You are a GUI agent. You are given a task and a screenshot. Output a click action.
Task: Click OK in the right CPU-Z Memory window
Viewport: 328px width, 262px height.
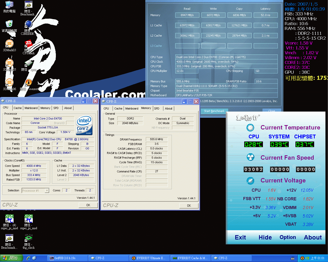189,205
